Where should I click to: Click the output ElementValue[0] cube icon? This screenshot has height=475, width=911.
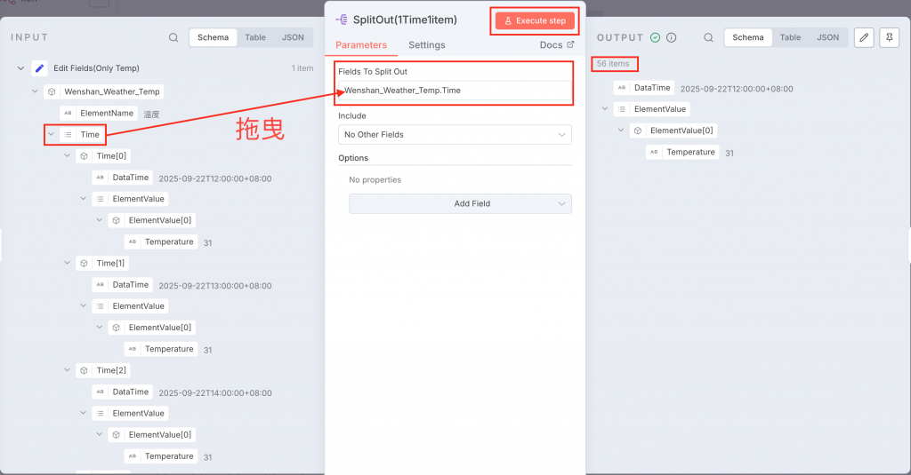pos(638,131)
